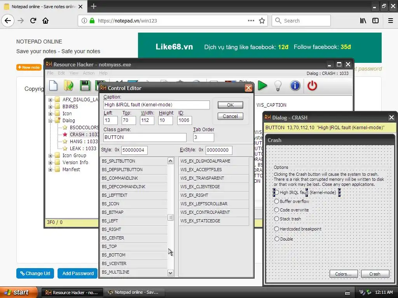Open the page actions three-dot menu
This screenshot has height=298, width=398.
(x=251, y=21)
